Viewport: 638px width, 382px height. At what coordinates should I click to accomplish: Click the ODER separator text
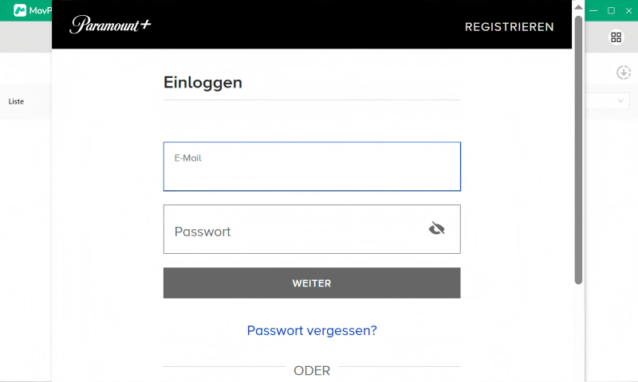coord(312,371)
